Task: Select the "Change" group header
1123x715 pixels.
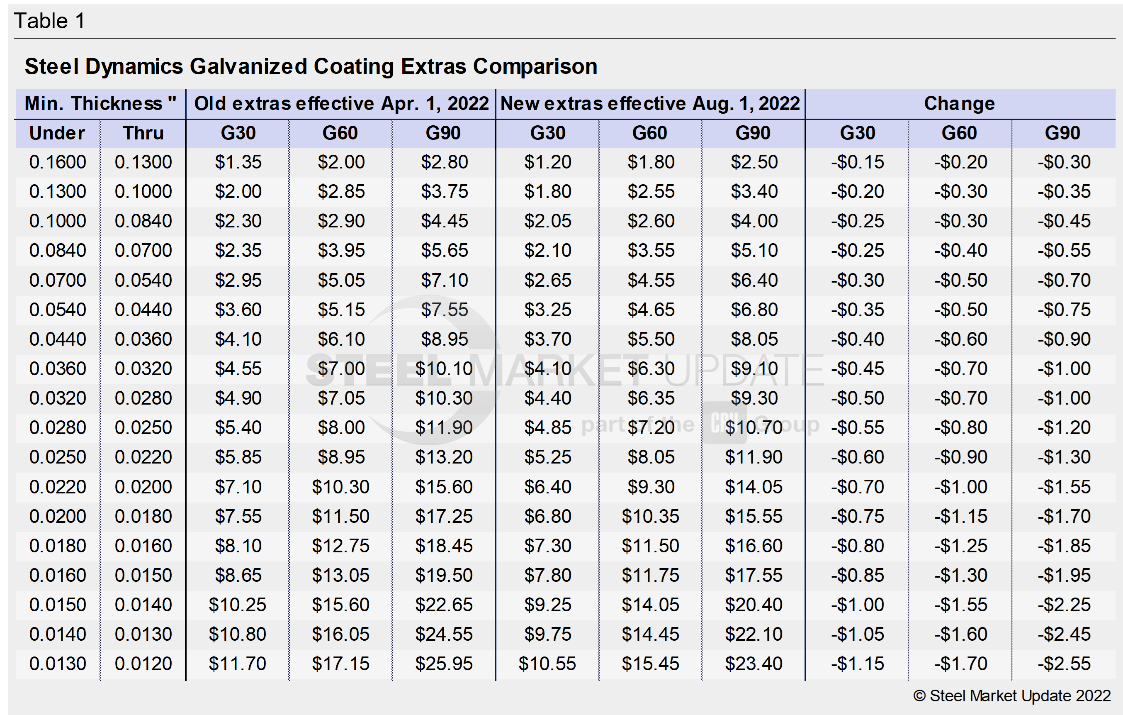Action: [959, 104]
